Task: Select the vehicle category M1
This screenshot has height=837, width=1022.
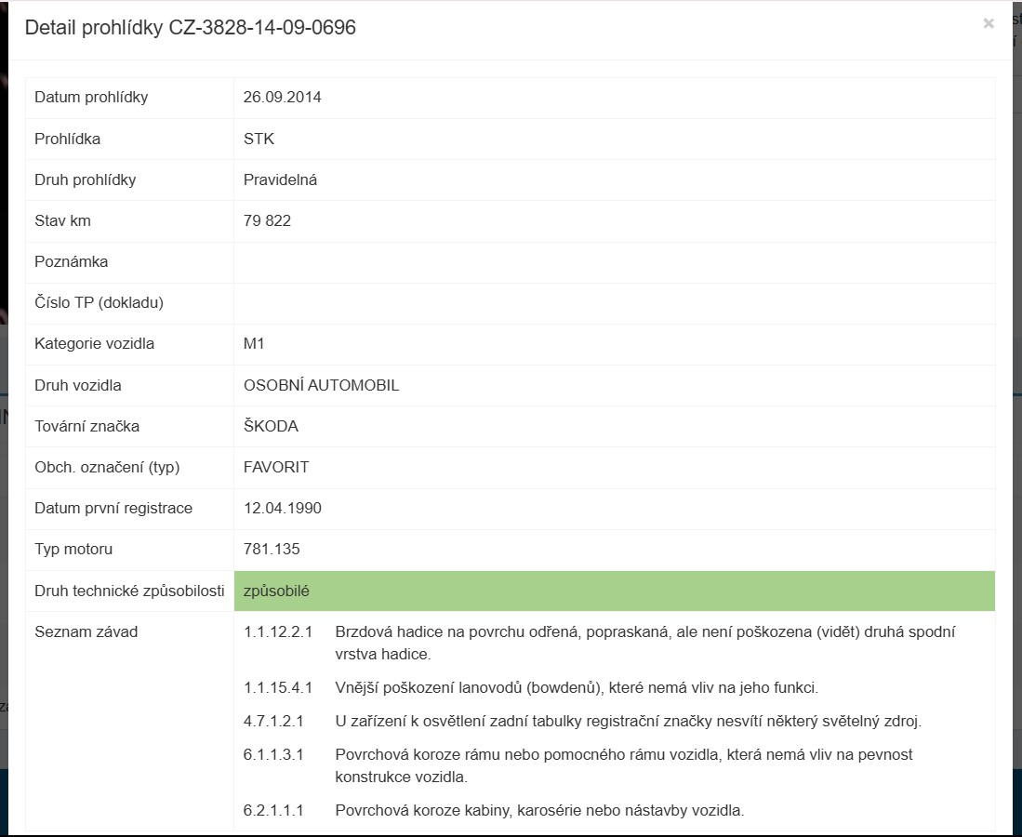Action: click(x=254, y=343)
